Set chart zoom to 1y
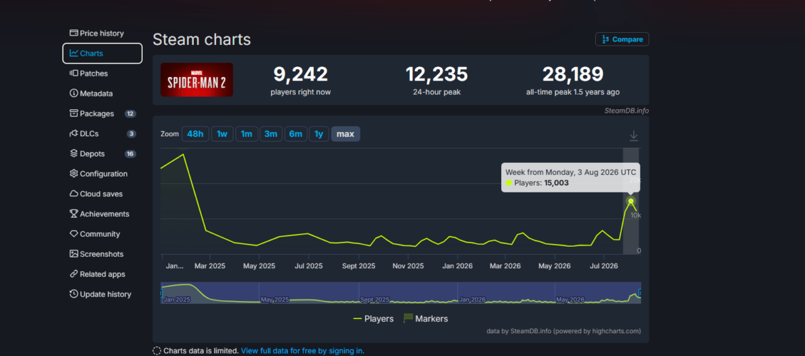Image resolution: width=805 pixels, height=356 pixels. click(x=319, y=134)
